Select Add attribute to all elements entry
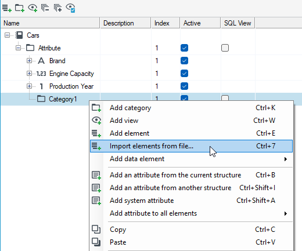The image size is (302, 251). point(191,213)
